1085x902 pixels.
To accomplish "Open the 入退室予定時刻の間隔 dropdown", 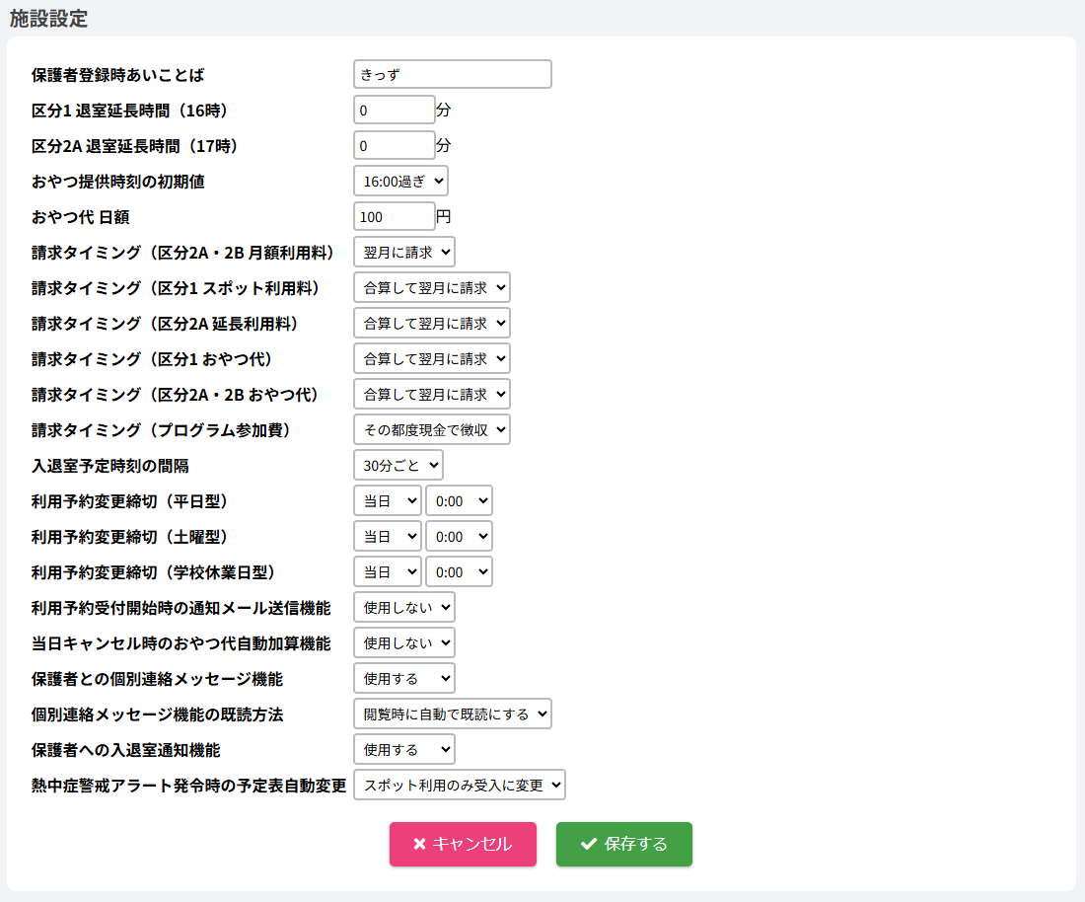I will pos(398,465).
